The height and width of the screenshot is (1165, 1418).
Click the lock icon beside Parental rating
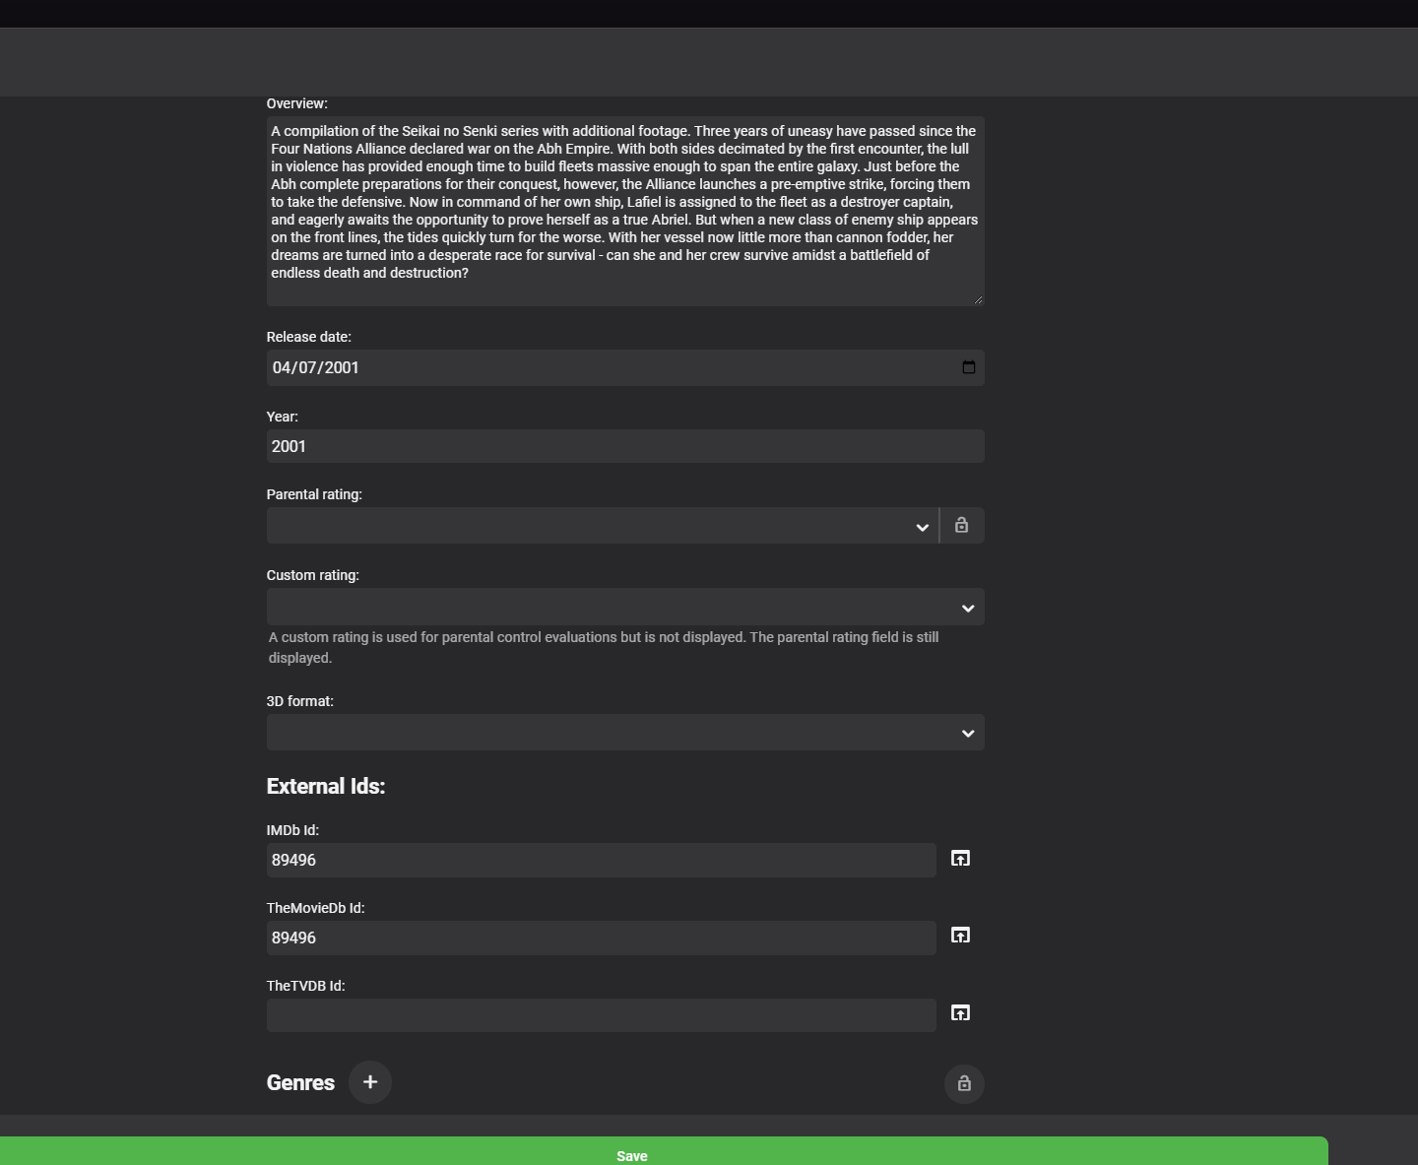pos(962,525)
